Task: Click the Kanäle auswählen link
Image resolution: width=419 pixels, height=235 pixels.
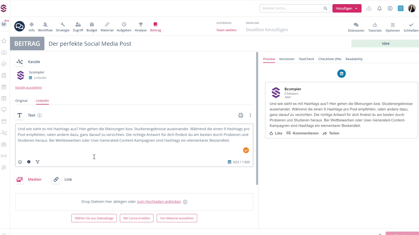Action: point(28,87)
